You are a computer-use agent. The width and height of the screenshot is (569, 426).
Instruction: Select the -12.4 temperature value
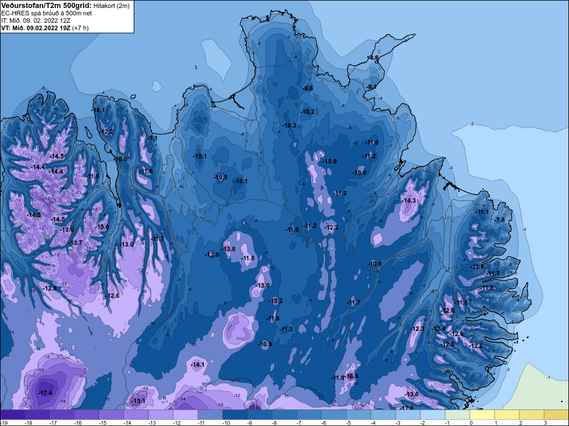click(x=438, y=329)
